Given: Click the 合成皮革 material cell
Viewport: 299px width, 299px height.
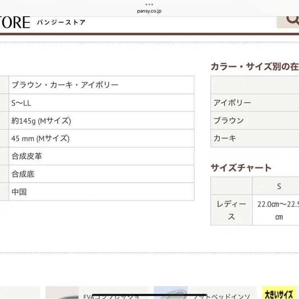Looking at the screenshot, I should click(101, 156).
